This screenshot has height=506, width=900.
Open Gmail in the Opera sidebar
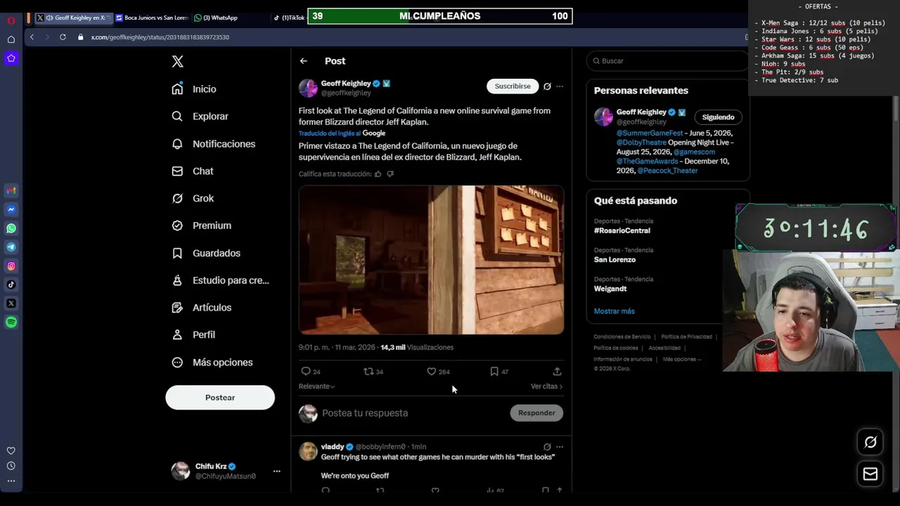11,190
